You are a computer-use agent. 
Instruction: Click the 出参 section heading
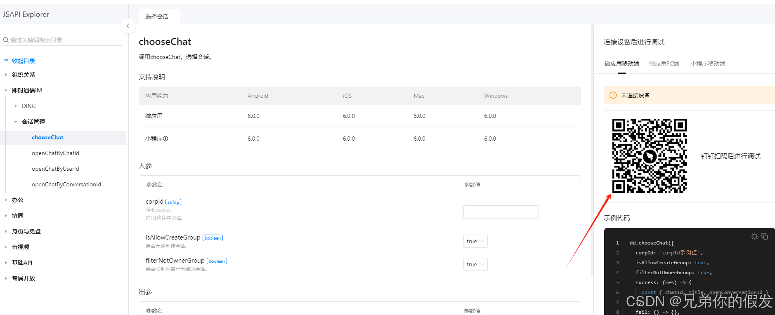click(145, 292)
